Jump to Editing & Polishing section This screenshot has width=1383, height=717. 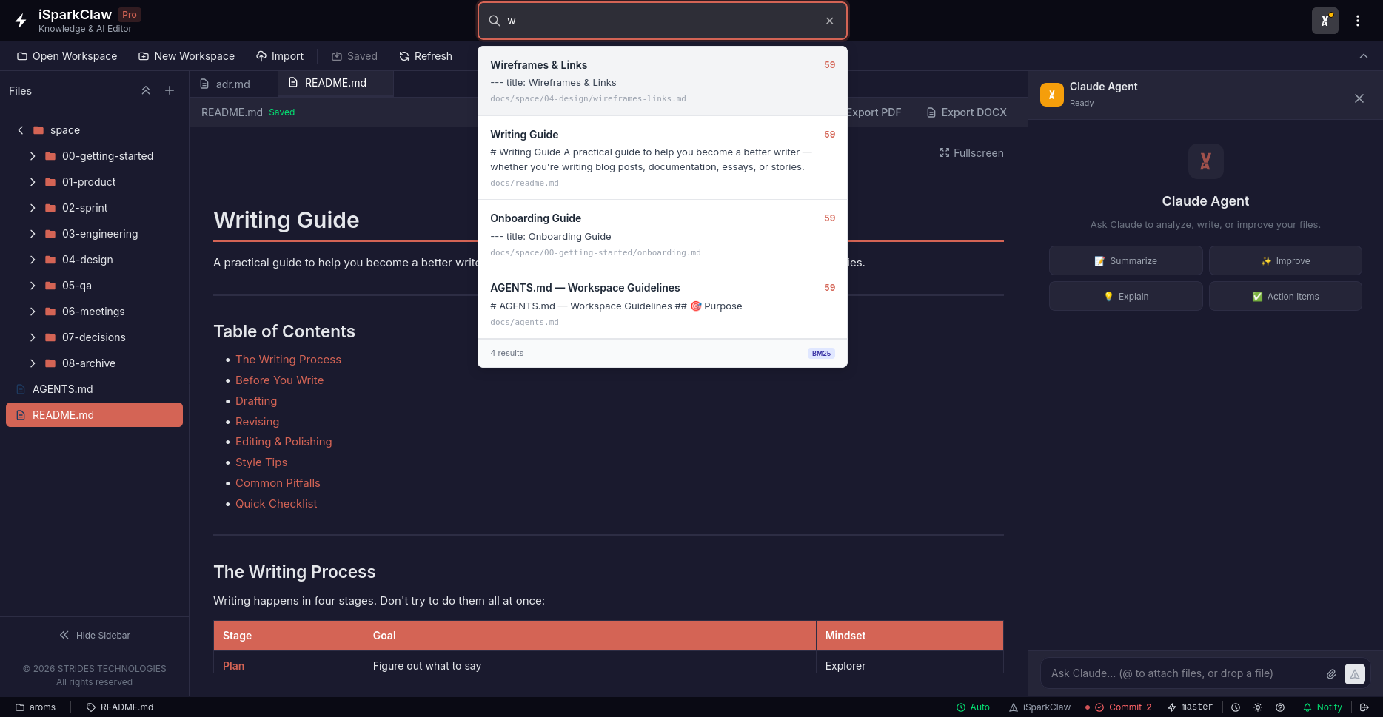284,442
